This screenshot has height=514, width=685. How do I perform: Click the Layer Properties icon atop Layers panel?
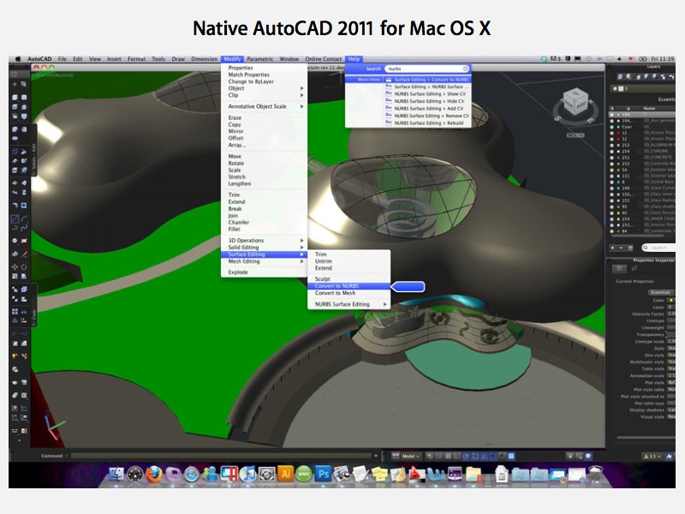tap(622, 75)
